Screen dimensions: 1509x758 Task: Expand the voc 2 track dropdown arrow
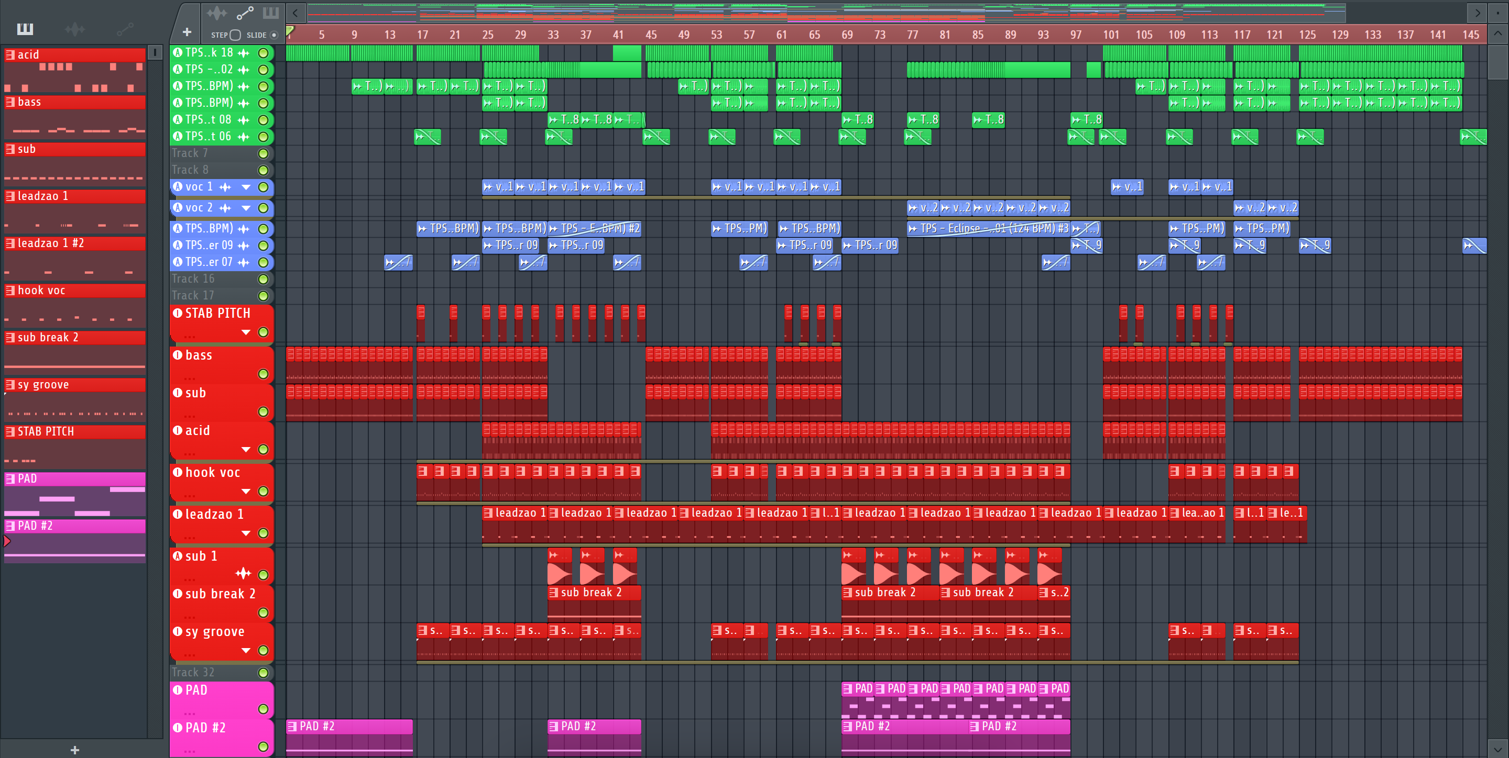point(246,208)
